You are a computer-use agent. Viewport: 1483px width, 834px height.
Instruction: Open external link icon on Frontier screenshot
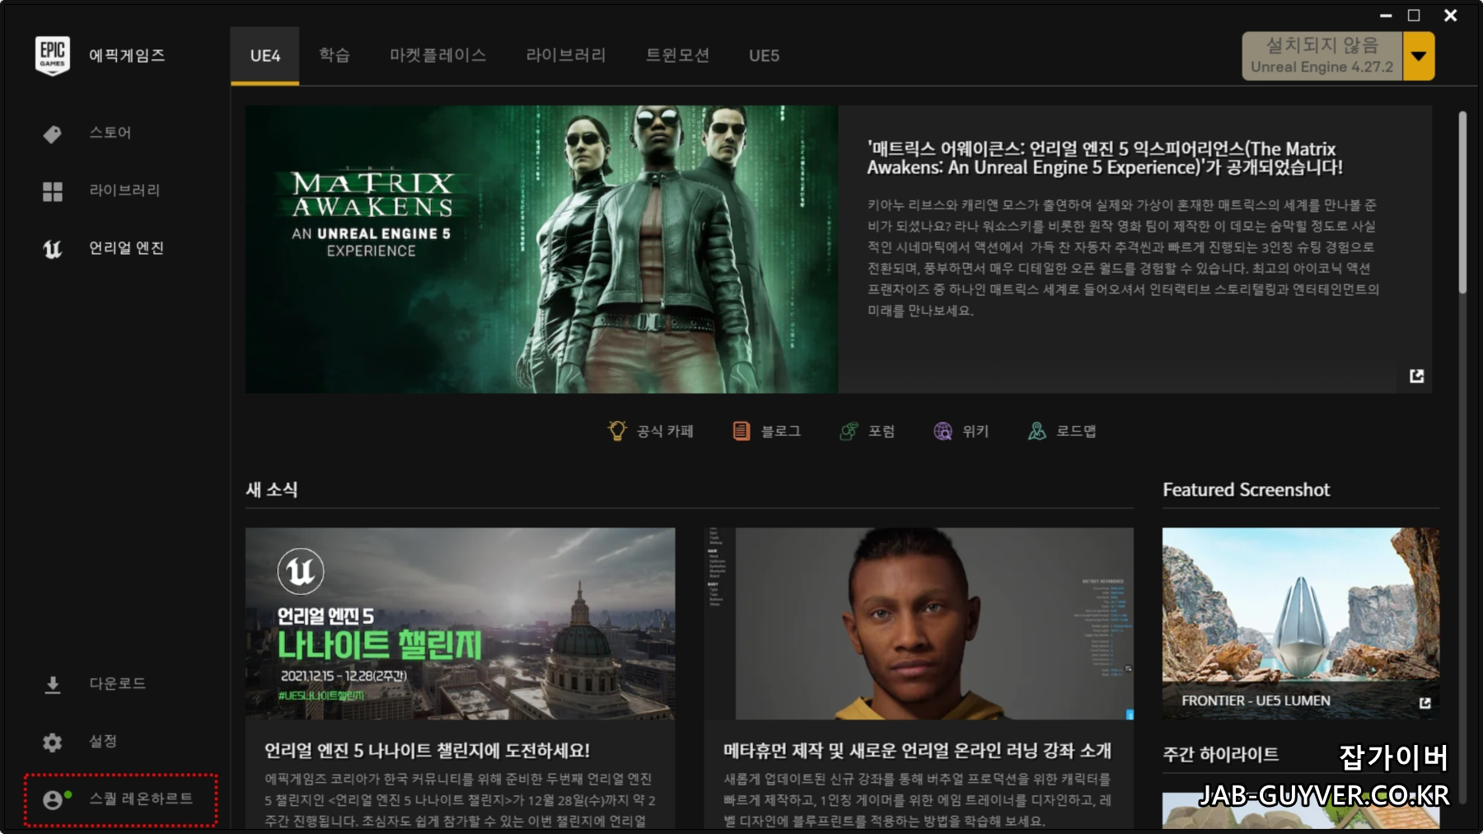pos(1425,703)
